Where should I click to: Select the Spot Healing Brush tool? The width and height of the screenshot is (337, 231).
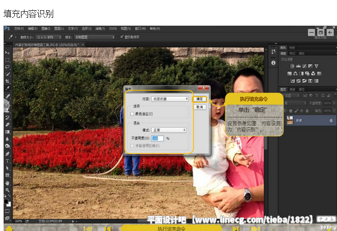tap(8, 96)
